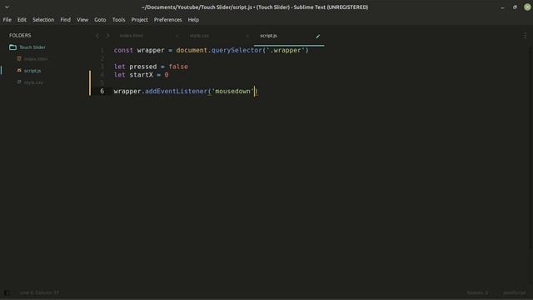Open the File menu
The height and width of the screenshot is (300, 533).
click(x=7, y=20)
